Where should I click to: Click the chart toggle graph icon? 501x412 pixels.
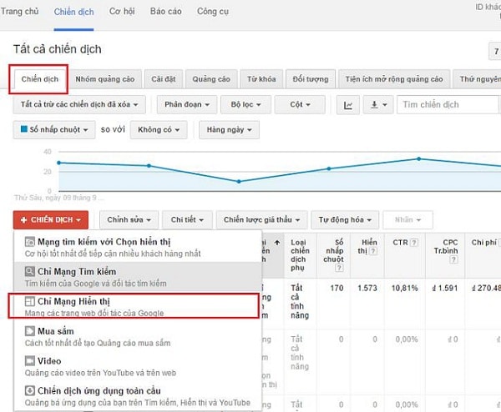pos(347,104)
